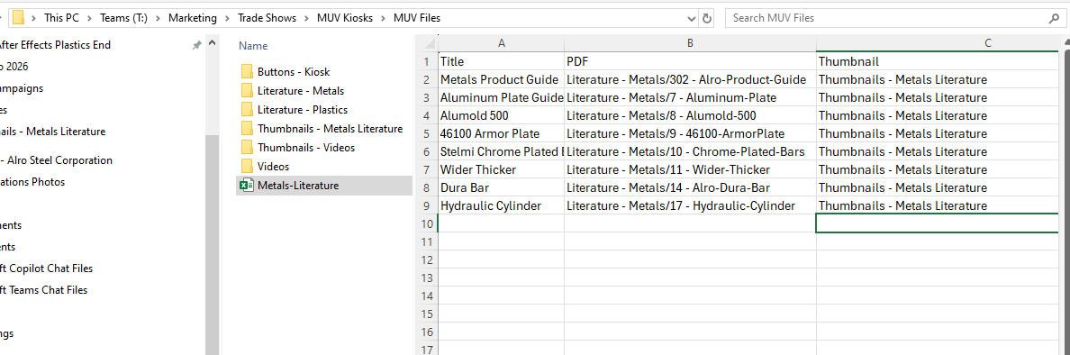1070x355 pixels.
Task: Select the Metals-Literature file name
Action: pos(297,185)
